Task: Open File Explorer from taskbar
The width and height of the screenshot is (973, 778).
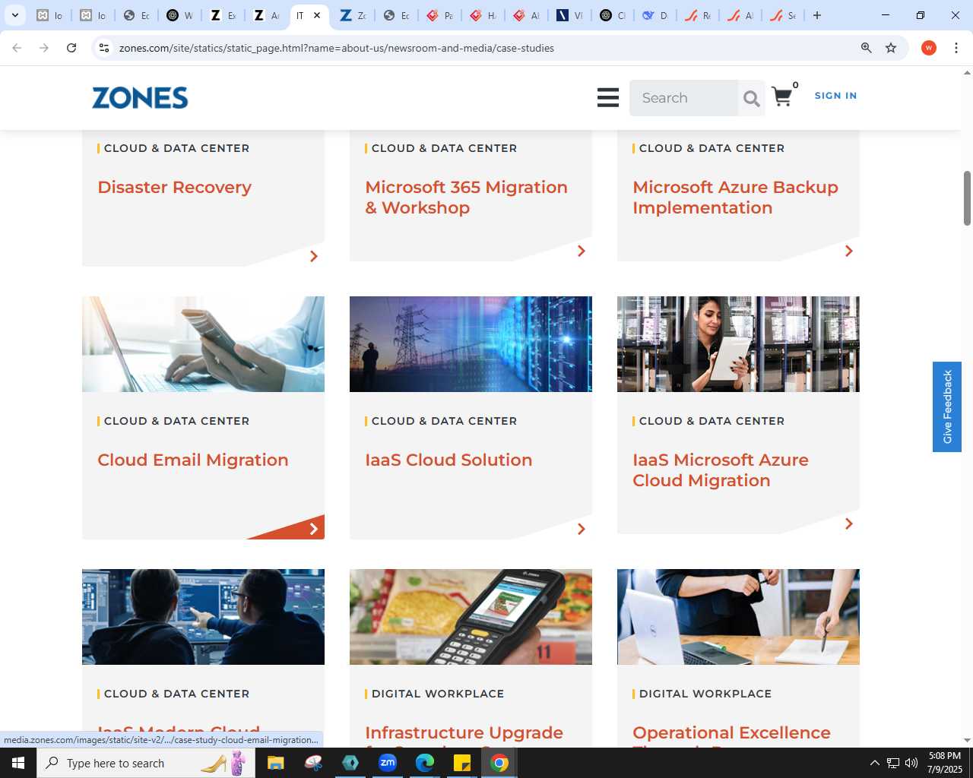Action: click(x=276, y=763)
